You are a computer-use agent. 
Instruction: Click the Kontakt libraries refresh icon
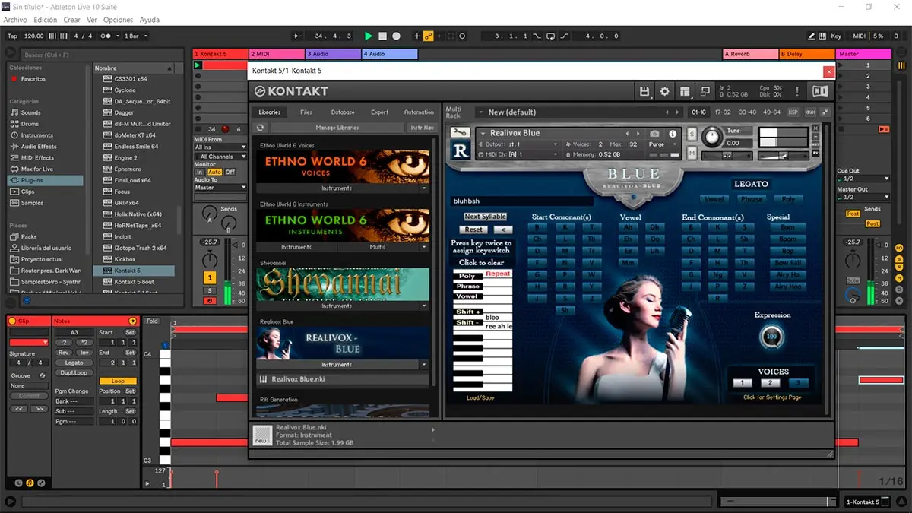261,128
